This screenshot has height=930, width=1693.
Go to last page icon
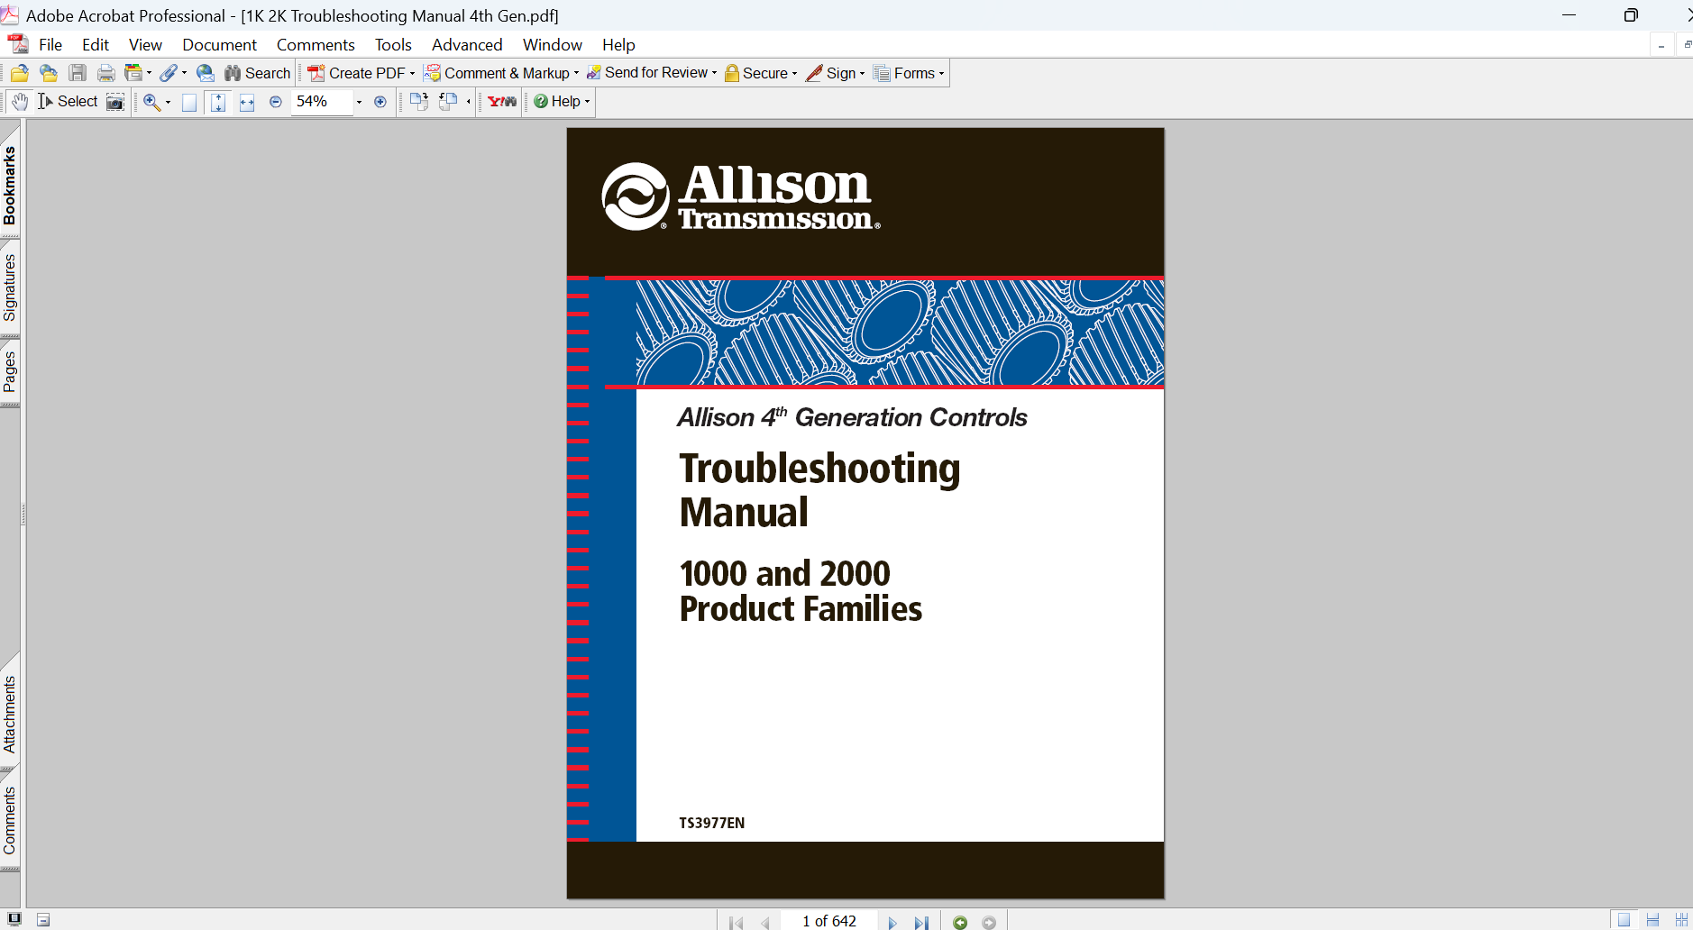tap(921, 922)
